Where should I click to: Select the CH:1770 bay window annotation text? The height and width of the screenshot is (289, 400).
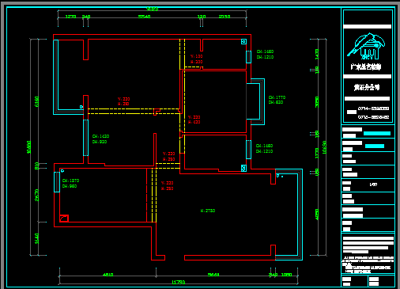[277, 97]
